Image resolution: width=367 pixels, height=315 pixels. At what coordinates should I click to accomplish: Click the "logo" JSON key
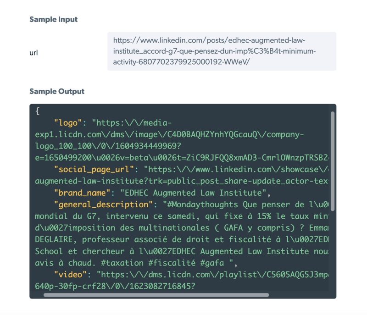tap(68, 123)
